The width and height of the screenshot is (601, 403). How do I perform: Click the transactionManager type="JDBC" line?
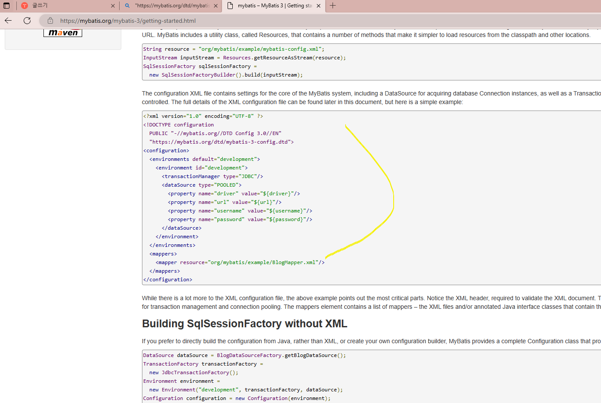click(x=213, y=176)
